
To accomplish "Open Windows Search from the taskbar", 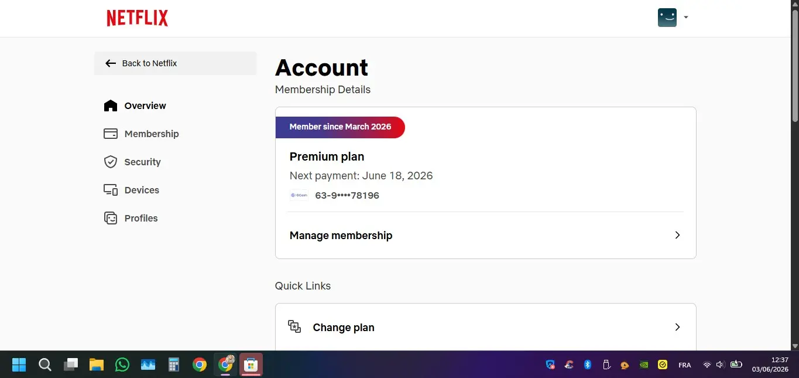I will (45, 365).
